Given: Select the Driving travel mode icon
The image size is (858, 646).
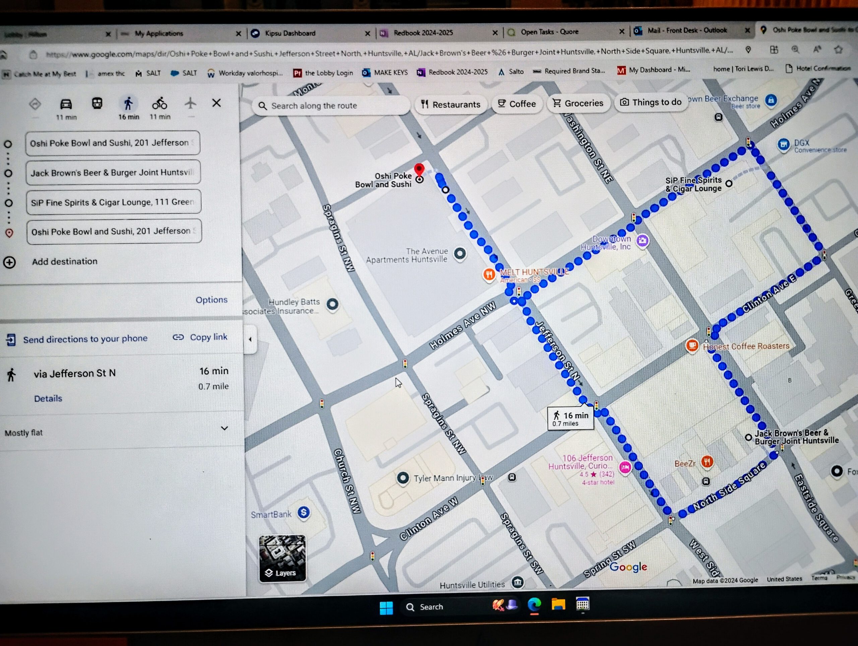Looking at the screenshot, I should pyautogui.click(x=66, y=104).
